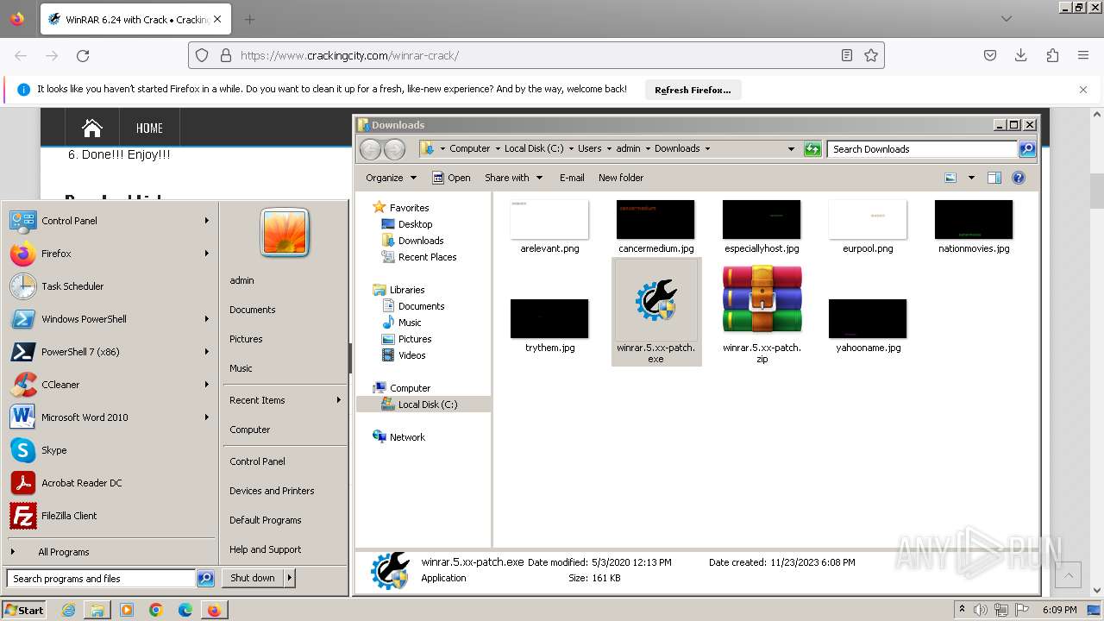Click HOME link on website navigation
This screenshot has width=1104, height=621.
click(x=149, y=128)
